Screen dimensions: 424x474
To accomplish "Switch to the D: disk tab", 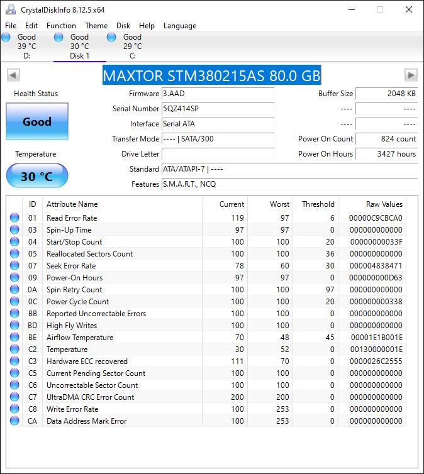I will pyautogui.click(x=26, y=47).
